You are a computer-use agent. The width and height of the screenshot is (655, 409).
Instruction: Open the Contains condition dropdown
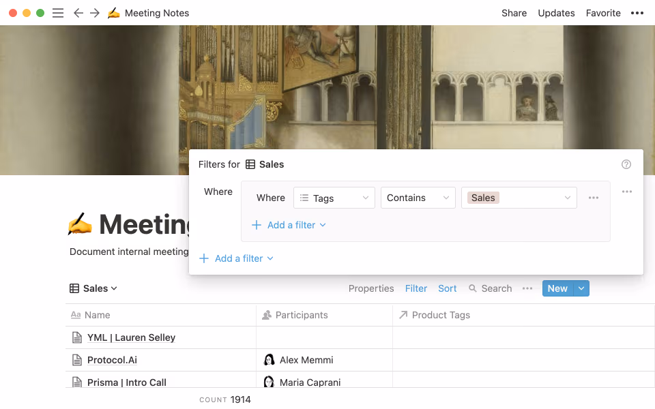(x=418, y=198)
